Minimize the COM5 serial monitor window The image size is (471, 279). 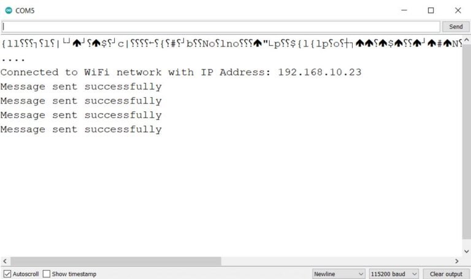click(404, 10)
